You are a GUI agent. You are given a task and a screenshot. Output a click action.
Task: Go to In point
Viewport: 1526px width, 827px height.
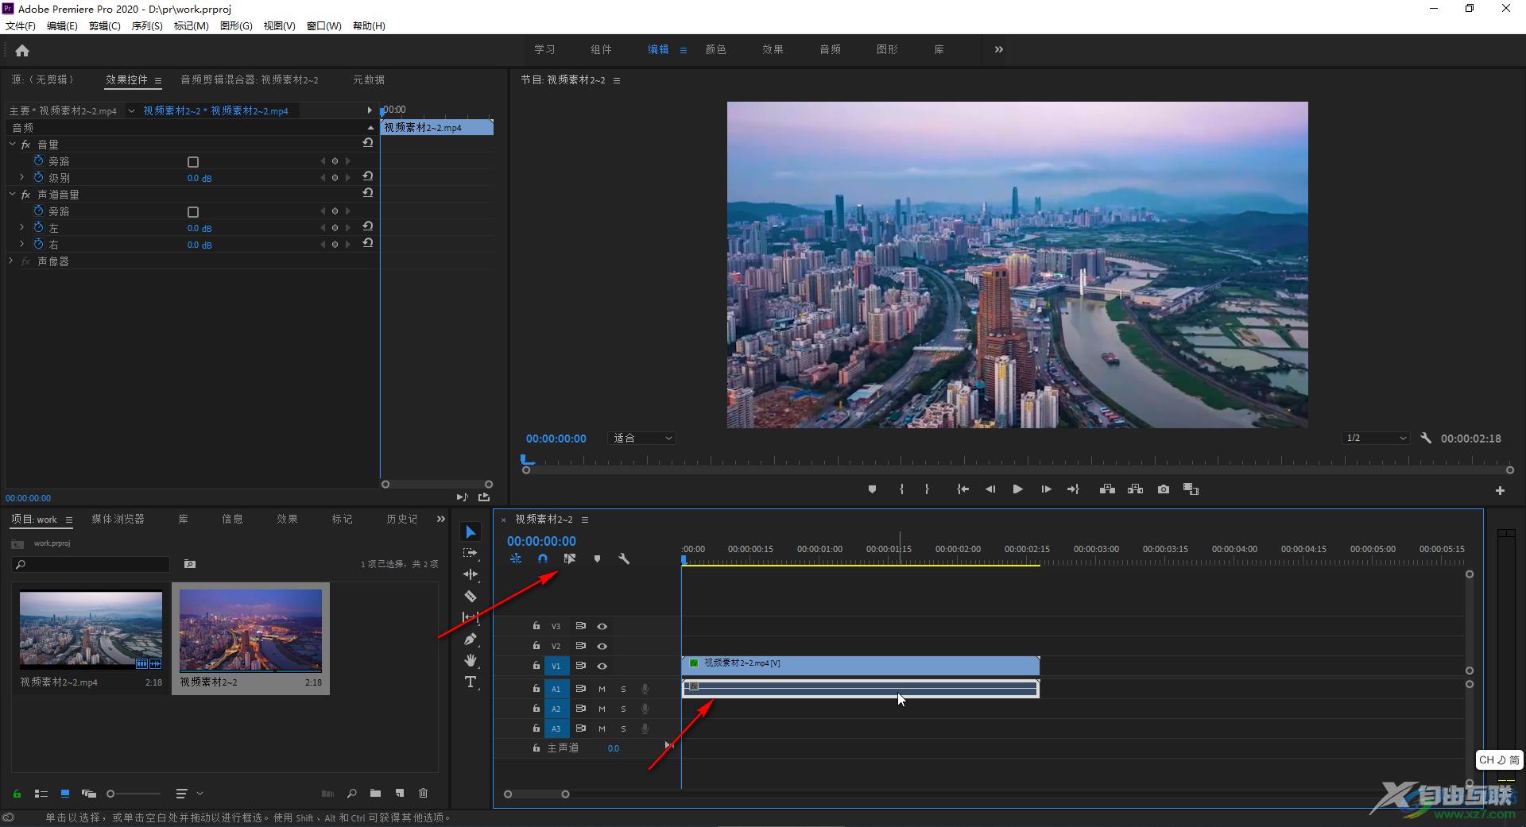[x=962, y=489]
